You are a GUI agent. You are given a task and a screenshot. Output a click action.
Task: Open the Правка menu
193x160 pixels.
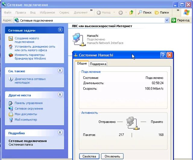[21, 12]
